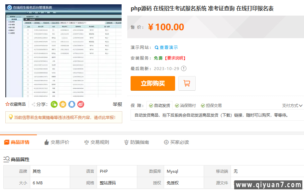
Task: Click the lightbulb warning icon
Action: [11, 117]
